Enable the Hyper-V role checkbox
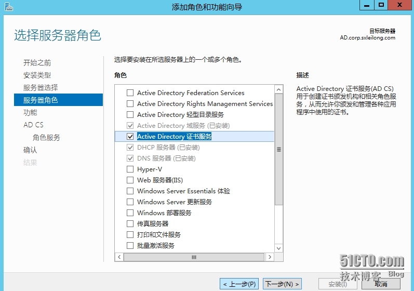The height and width of the screenshot is (291, 414). (x=130, y=169)
